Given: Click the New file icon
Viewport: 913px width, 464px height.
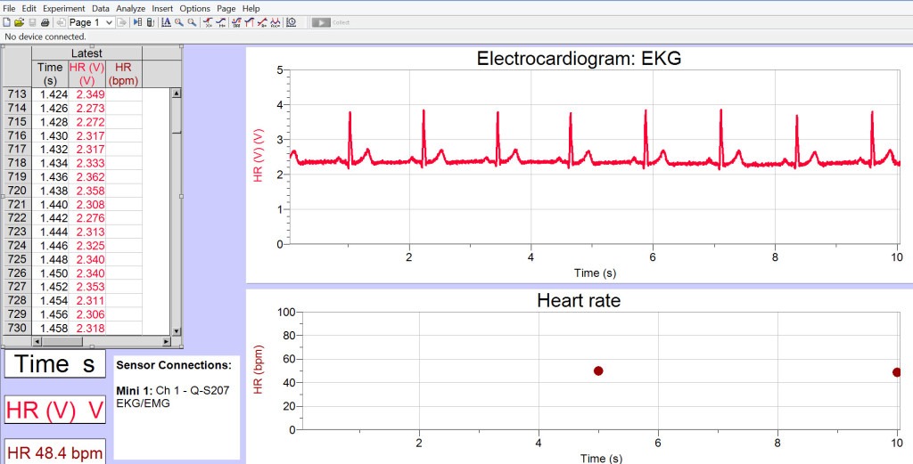Looking at the screenshot, I should [x=7, y=22].
